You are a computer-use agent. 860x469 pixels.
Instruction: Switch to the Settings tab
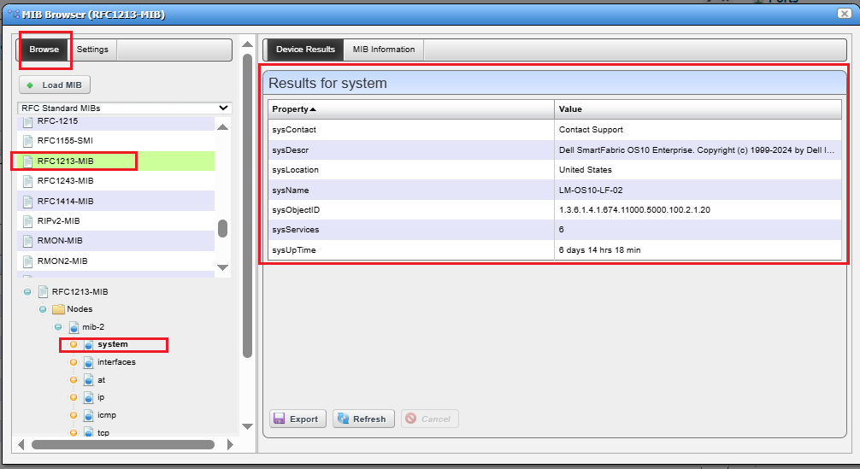(92, 50)
